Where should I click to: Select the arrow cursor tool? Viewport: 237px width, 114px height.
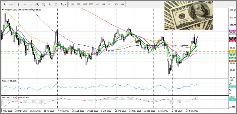pos(4,4)
